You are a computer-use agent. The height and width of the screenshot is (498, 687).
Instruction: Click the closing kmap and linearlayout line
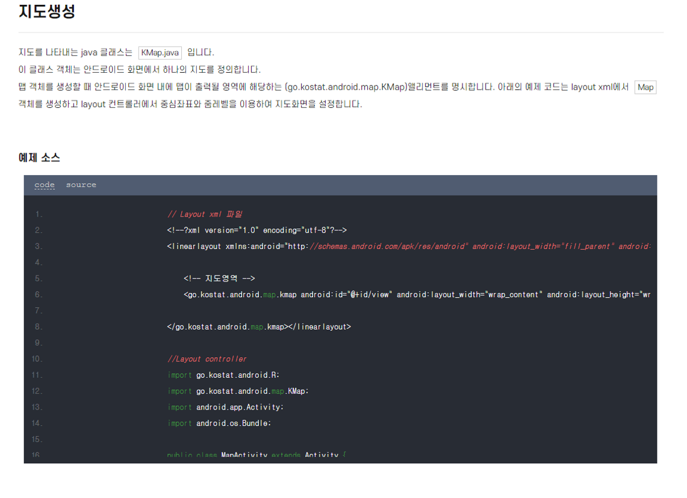259,327
